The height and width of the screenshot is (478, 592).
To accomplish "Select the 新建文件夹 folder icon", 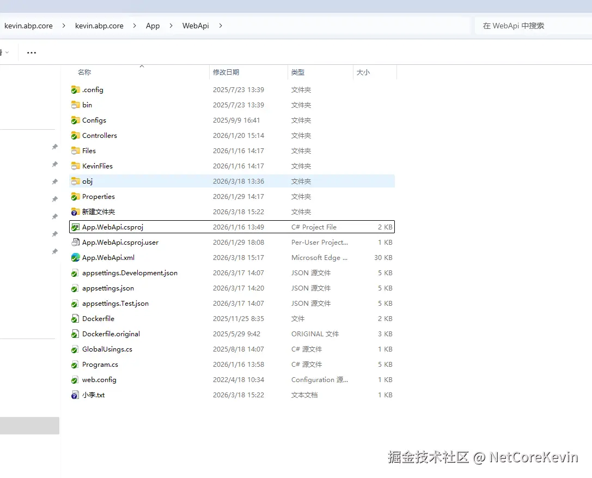I will point(76,212).
